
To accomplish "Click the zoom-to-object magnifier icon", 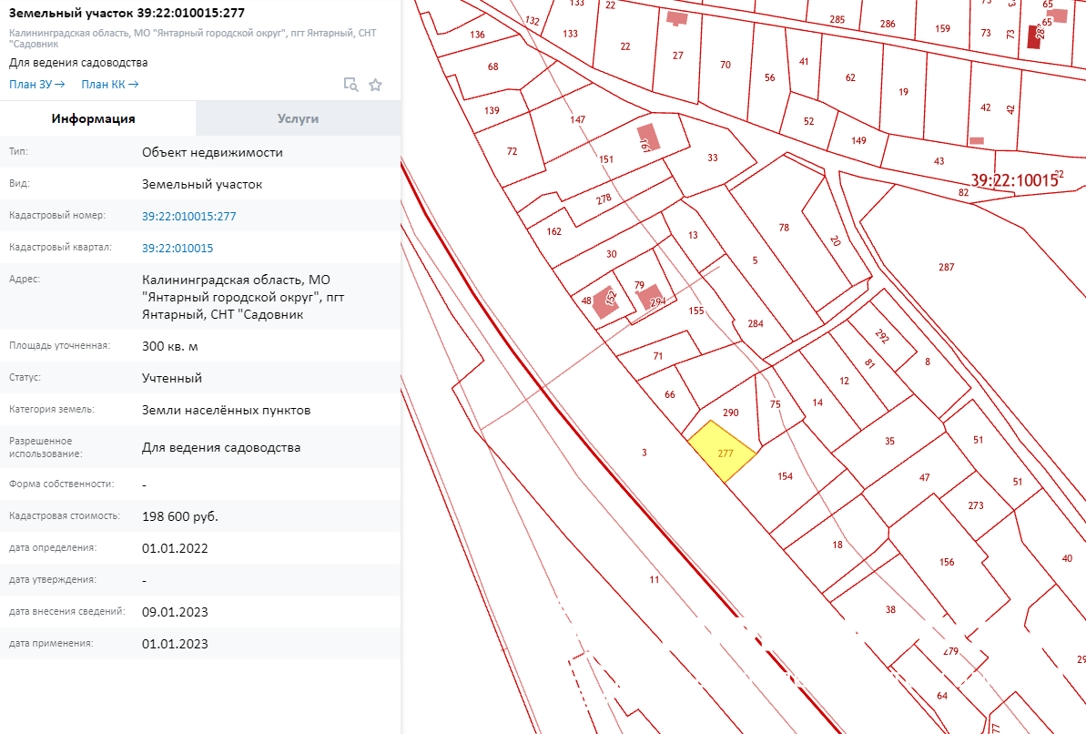I will (350, 85).
